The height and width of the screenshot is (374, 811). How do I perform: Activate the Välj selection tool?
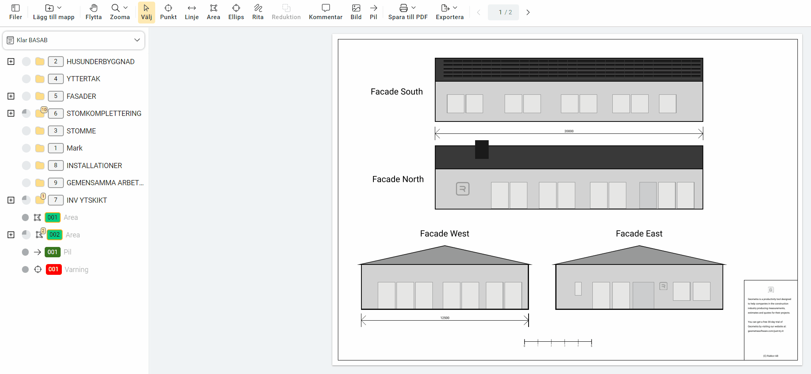146,12
